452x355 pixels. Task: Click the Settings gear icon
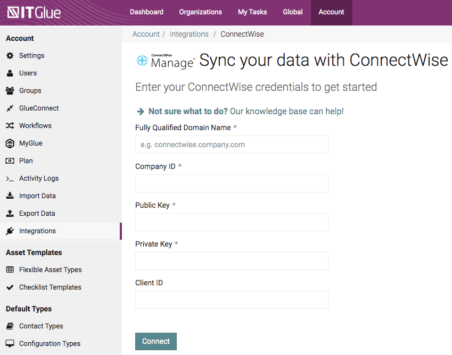(x=10, y=55)
